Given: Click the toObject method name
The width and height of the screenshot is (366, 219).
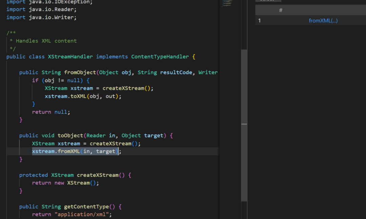Looking at the screenshot, I should pyautogui.click(x=70, y=136).
